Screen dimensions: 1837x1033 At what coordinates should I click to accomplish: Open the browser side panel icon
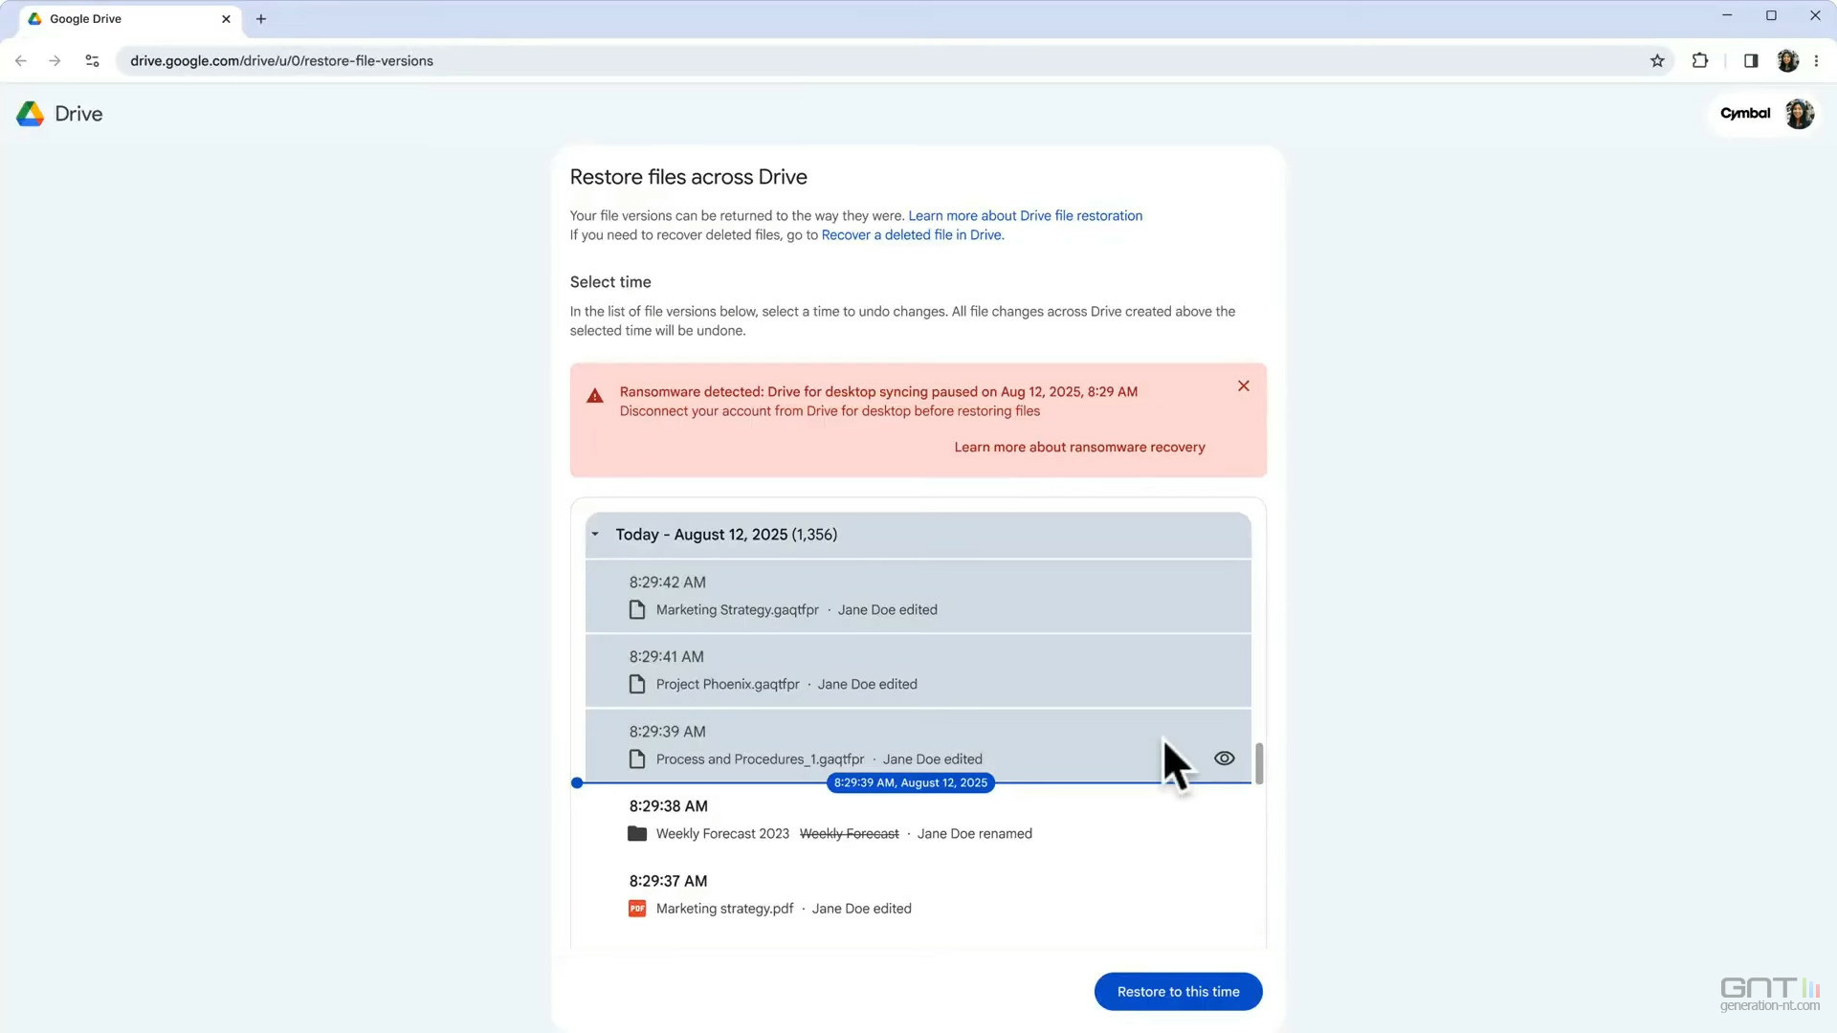coord(1751,61)
